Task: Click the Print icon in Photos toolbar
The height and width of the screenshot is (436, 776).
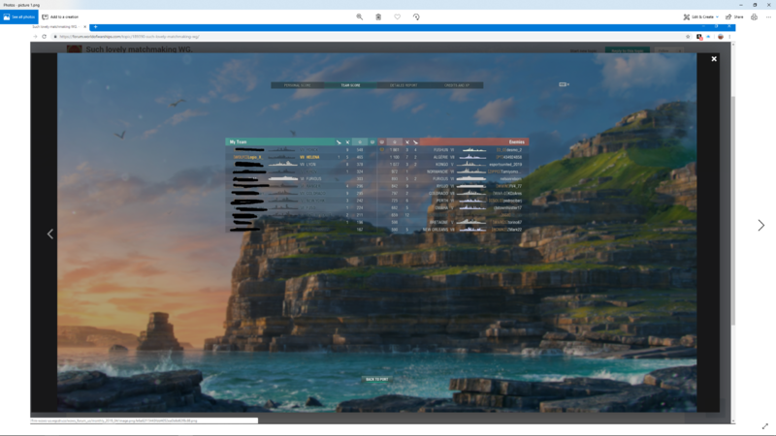Action: click(754, 16)
